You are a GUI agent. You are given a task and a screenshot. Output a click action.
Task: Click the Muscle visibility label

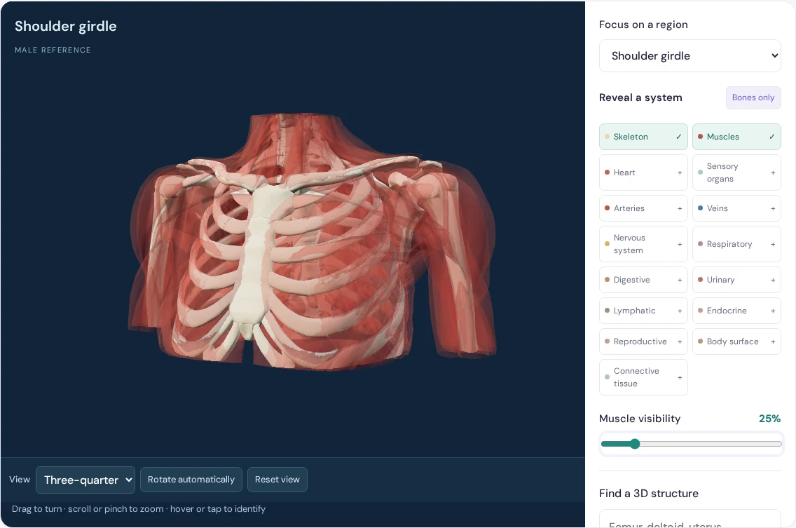tap(640, 419)
